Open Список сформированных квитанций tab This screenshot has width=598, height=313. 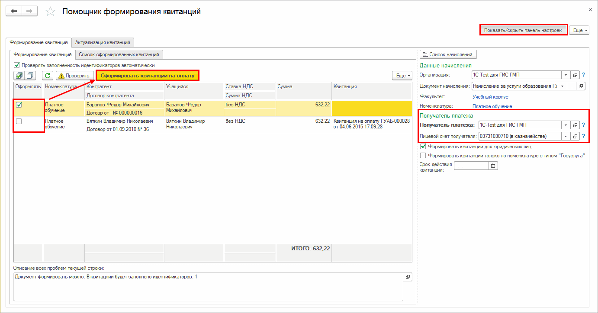click(x=119, y=54)
